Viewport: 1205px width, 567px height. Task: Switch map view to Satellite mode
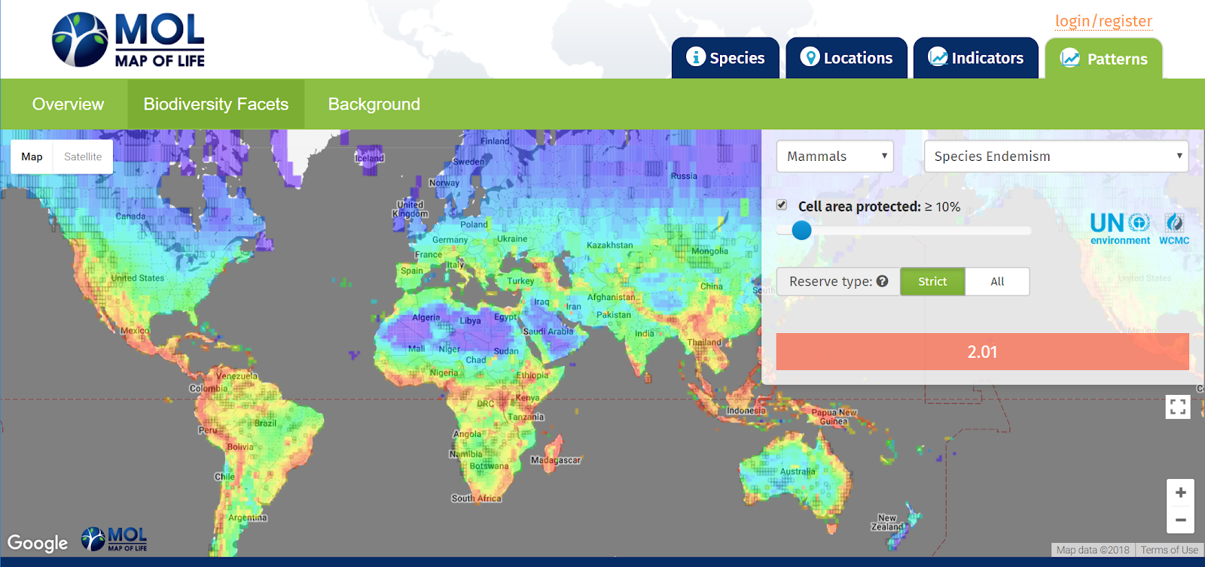pyautogui.click(x=83, y=156)
